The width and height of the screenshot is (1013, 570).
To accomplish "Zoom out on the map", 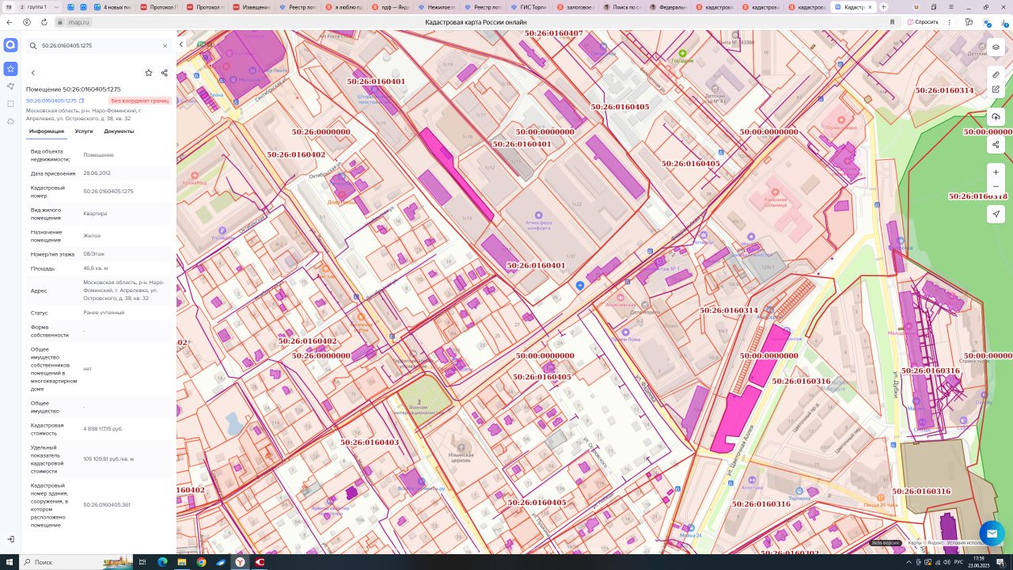I will click(x=996, y=187).
